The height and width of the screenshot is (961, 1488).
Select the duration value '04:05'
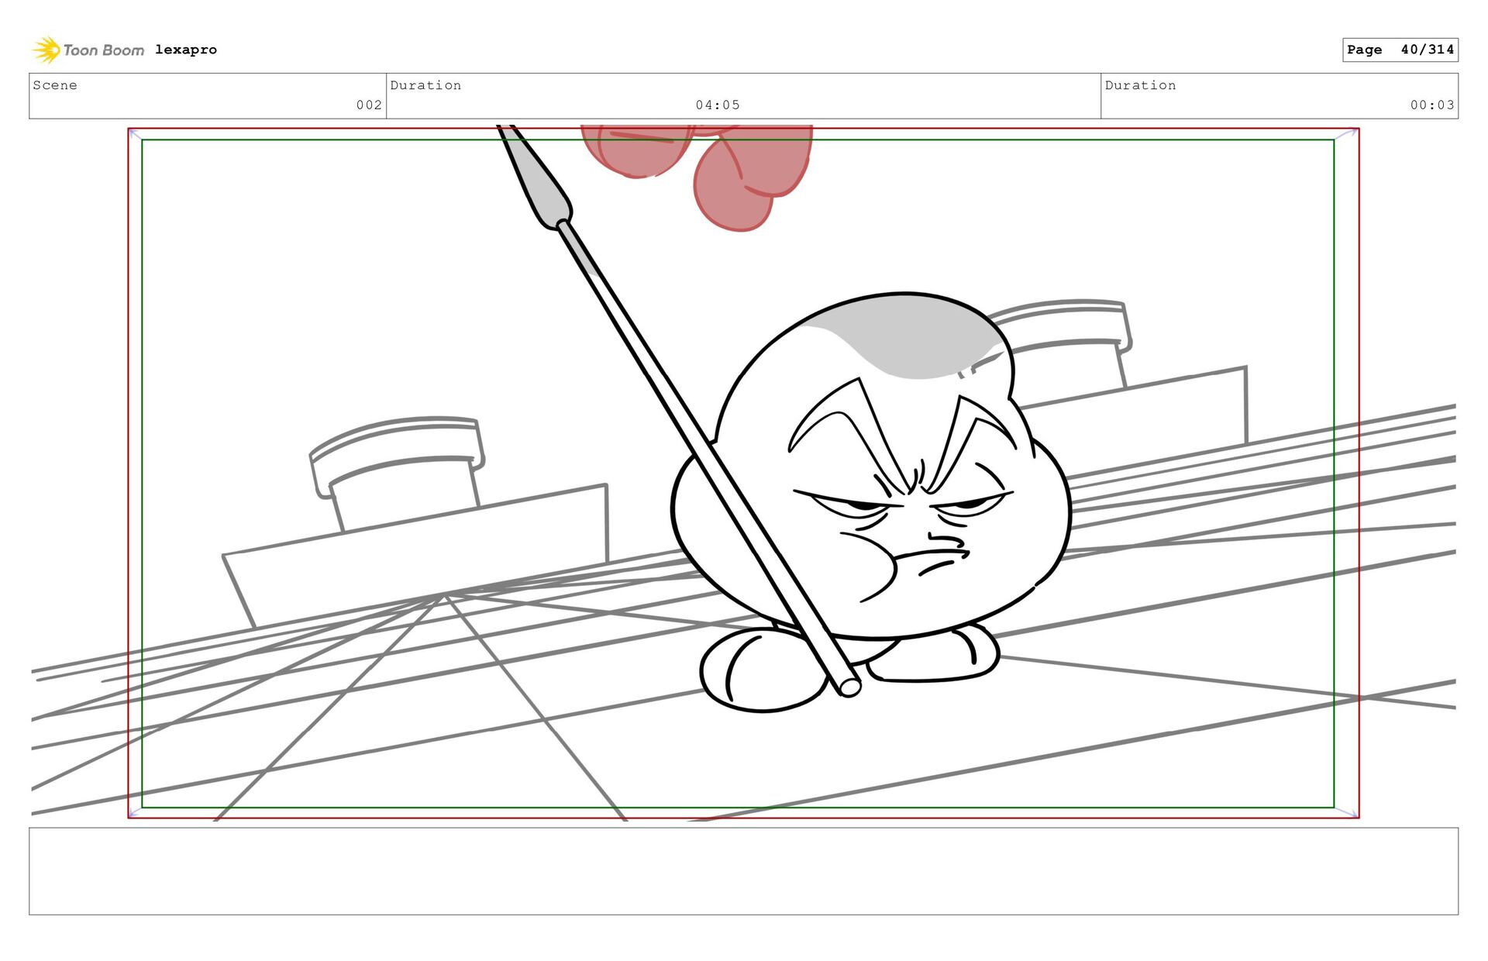tap(718, 105)
